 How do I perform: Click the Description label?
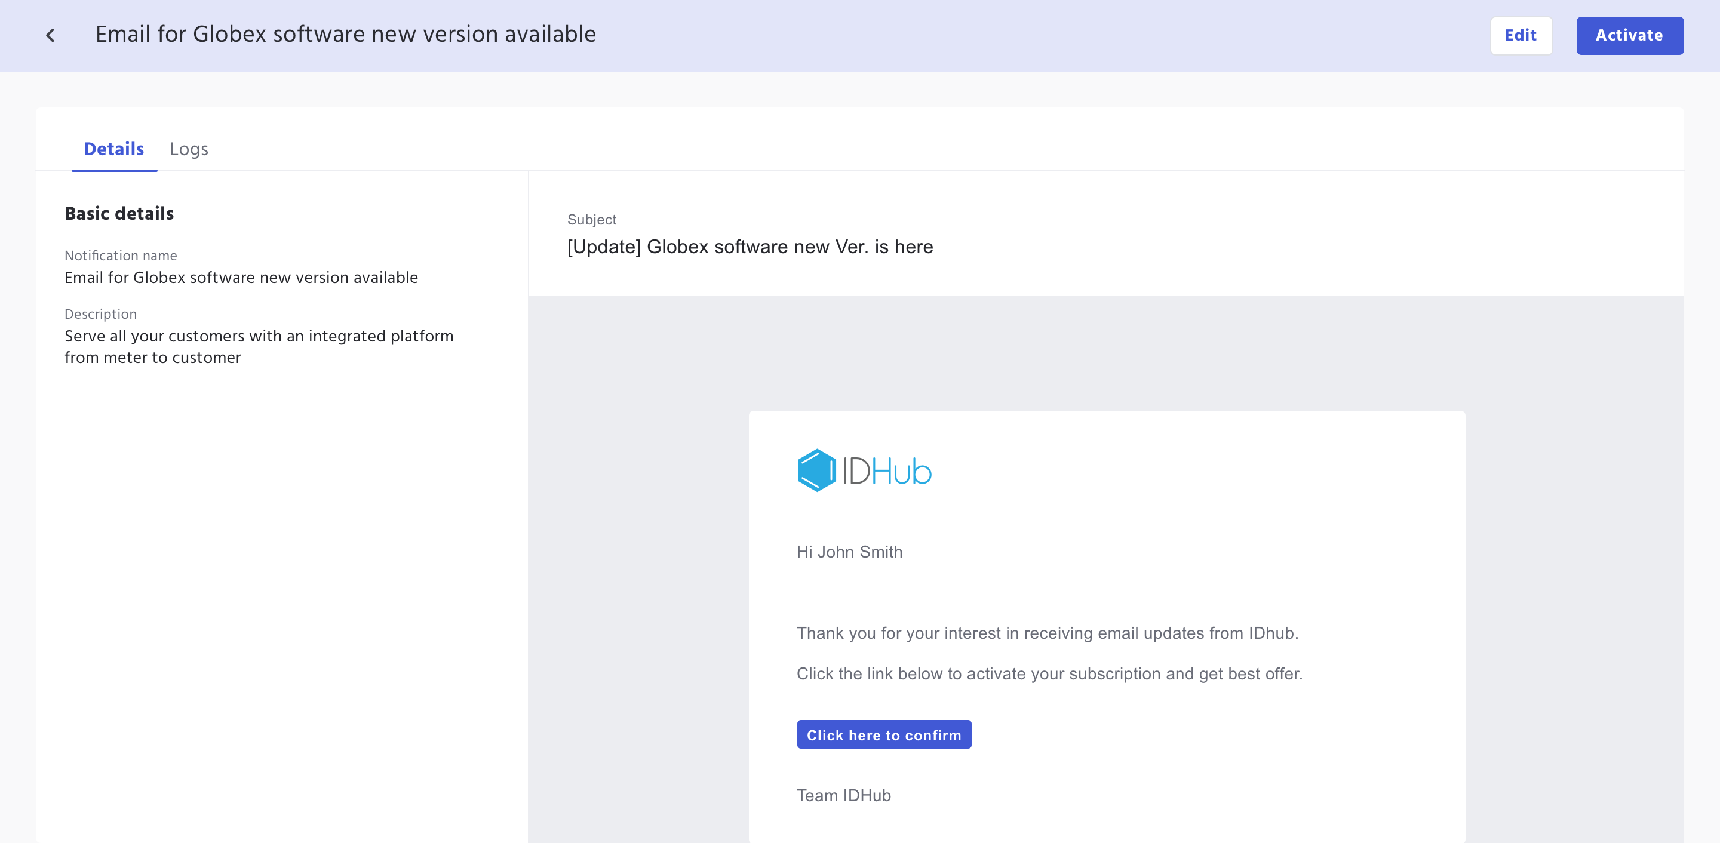pos(100,315)
